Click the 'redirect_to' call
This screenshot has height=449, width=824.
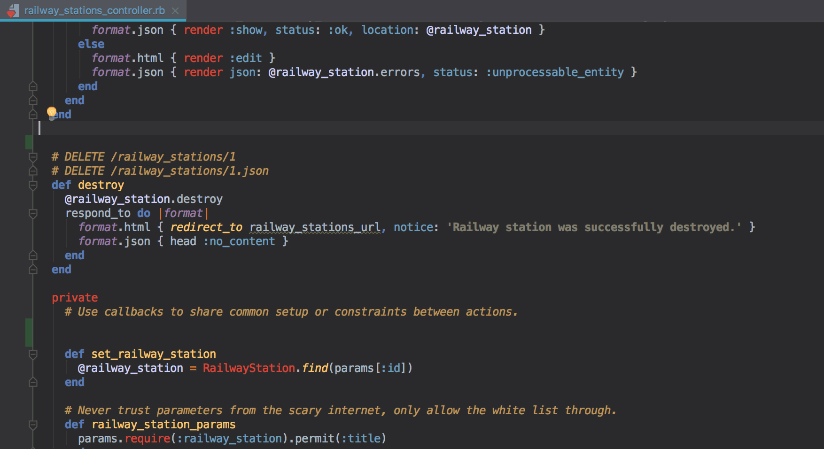click(206, 227)
